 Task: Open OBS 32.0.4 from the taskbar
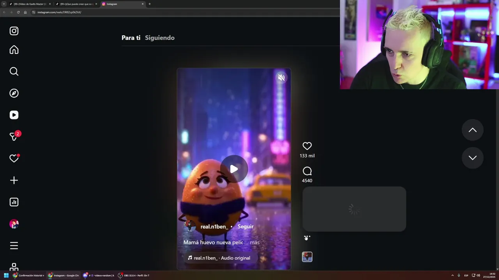134,275
